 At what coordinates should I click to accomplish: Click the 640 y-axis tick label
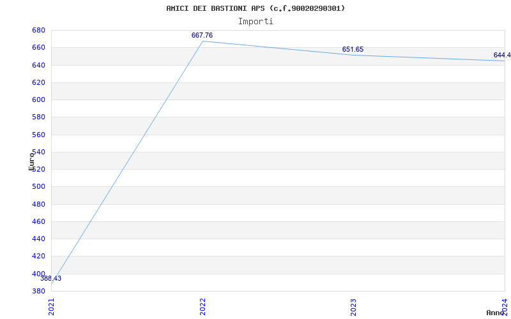[x=38, y=65]
